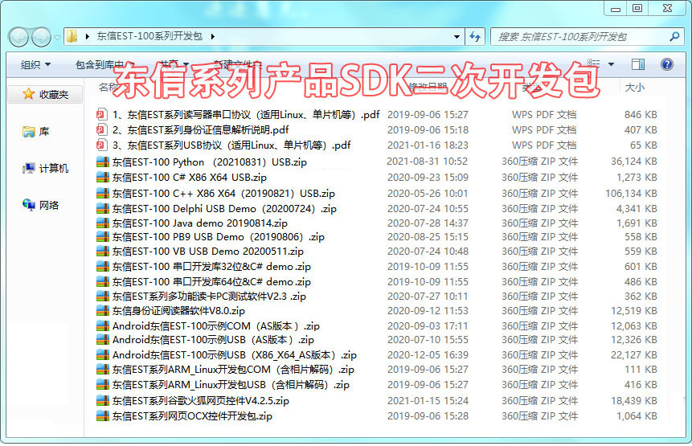This screenshot has width=692, height=446.
Task: Select file 东信EST系列网页OCX控件开发包.zip
Action: pos(192,416)
